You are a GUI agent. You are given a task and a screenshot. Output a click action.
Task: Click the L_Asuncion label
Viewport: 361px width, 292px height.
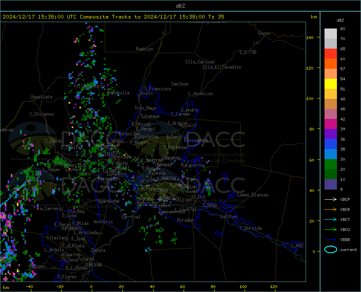point(201,94)
